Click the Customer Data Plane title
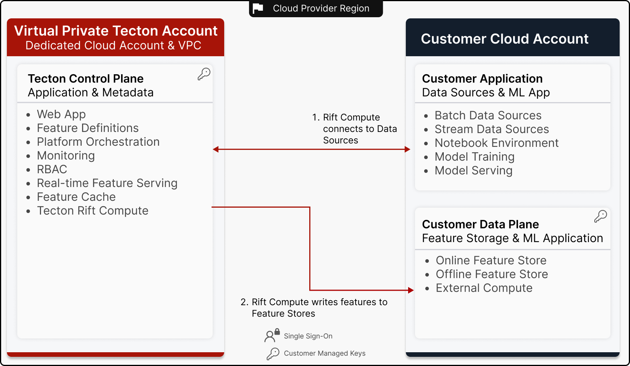The height and width of the screenshot is (366, 630). [x=481, y=224]
